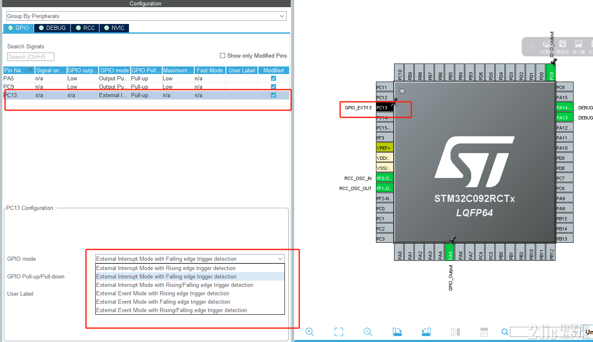The height and width of the screenshot is (342, 593).
Task: Click the PA0 pin on the chip
Action: click(400, 252)
